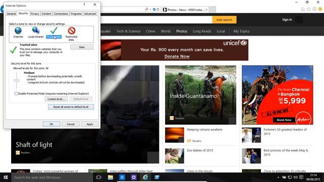
Task: Click Reset all zones to default level
Action: [71, 107]
